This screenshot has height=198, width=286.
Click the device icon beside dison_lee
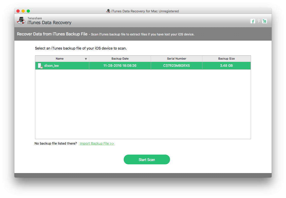(x=40, y=65)
